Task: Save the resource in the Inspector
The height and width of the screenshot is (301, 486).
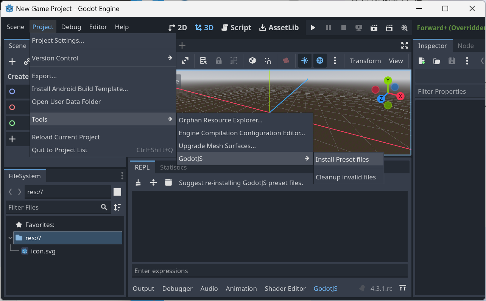Action: (x=452, y=61)
